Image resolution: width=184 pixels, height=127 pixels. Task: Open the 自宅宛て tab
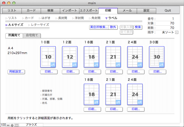32,35
